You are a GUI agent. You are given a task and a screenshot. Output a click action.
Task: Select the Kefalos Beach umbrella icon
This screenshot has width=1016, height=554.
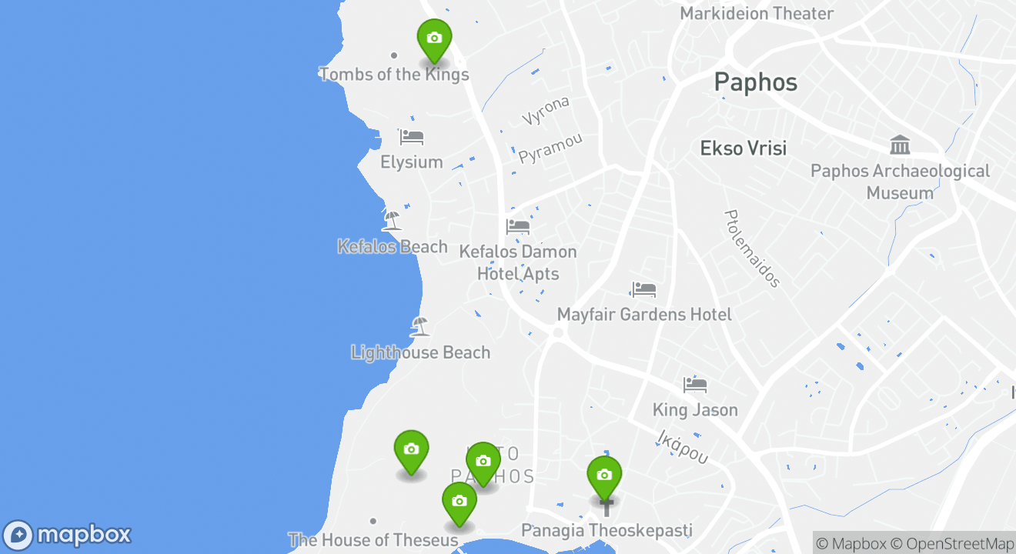[393, 221]
